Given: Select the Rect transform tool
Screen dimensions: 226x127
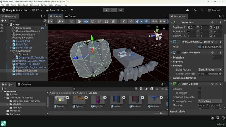Looking at the screenshot, I should 107,22.
